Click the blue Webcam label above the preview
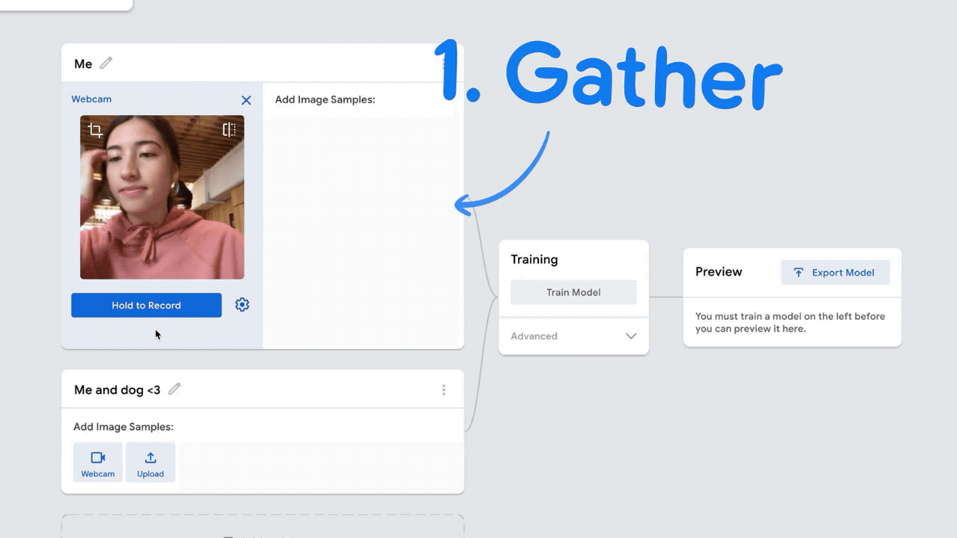957x538 pixels. pos(91,99)
